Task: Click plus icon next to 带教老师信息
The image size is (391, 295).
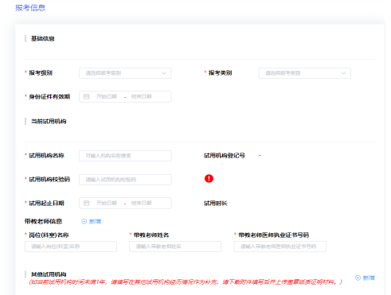Action: (84, 221)
